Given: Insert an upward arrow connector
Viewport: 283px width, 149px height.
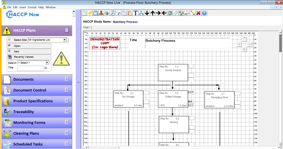Looking at the screenshot, I should (x=153, y=13).
